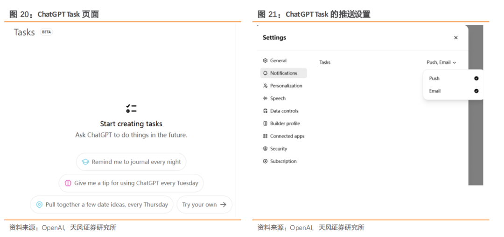This screenshot has height=237, width=504.
Task: Choose Pull together a few date ideas suggestion
Action: coord(102,204)
